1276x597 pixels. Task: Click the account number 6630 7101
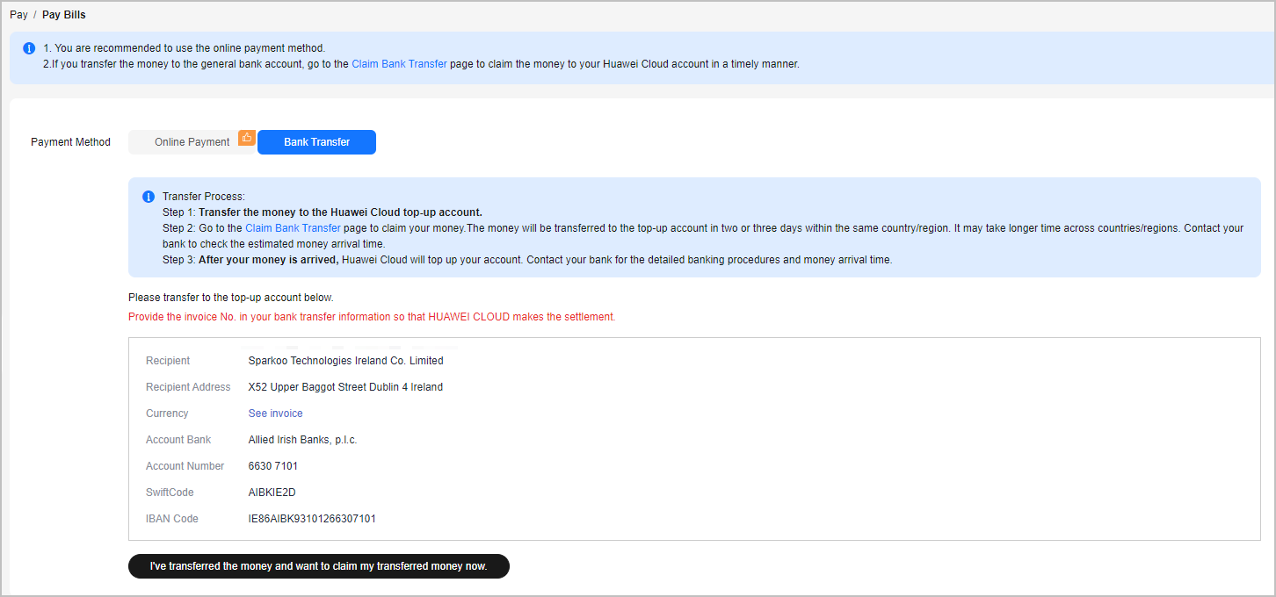(273, 466)
